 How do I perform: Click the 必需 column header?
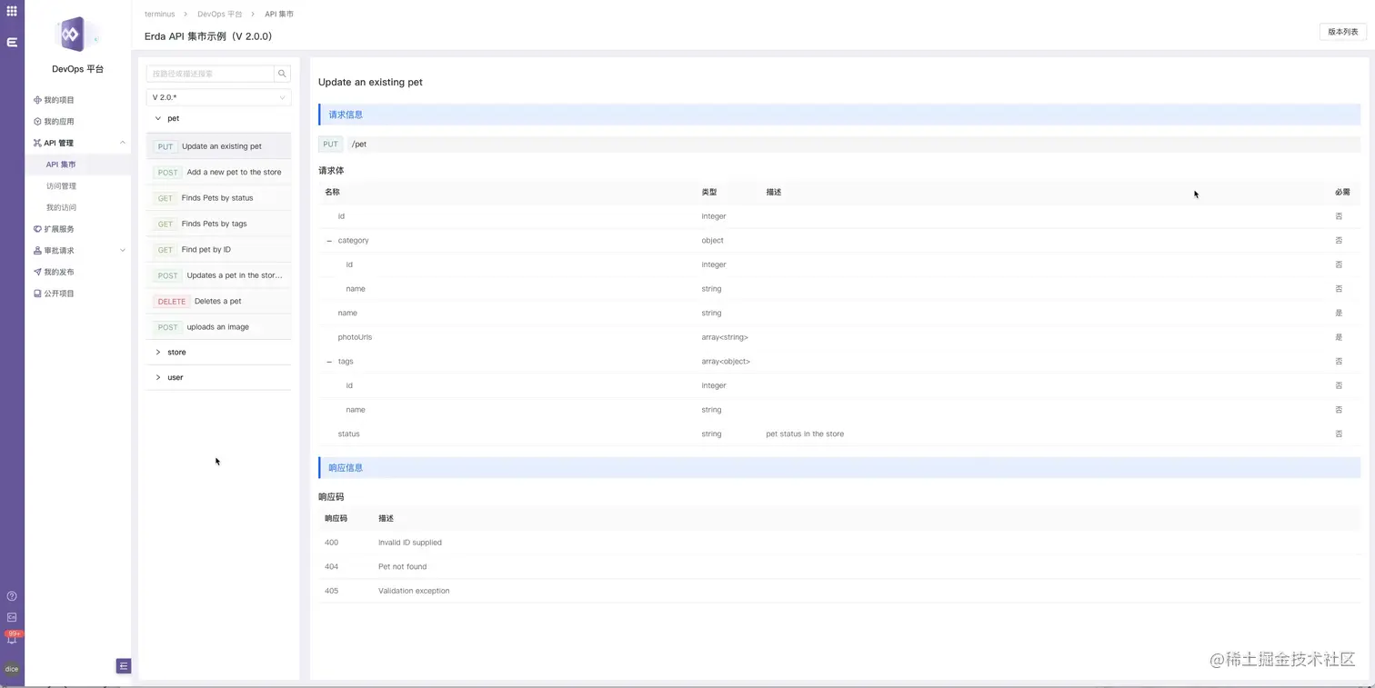(1342, 193)
